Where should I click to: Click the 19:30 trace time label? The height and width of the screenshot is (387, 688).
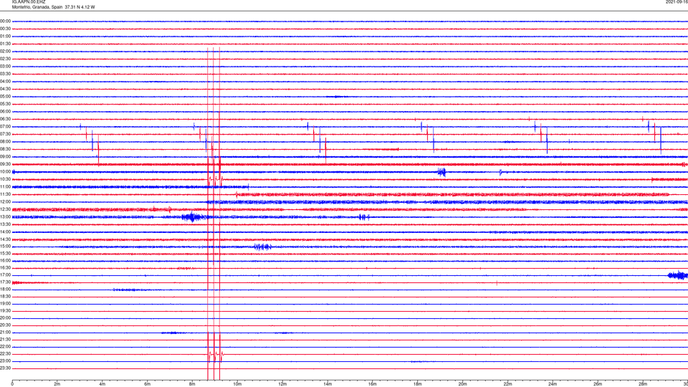[5, 310]
